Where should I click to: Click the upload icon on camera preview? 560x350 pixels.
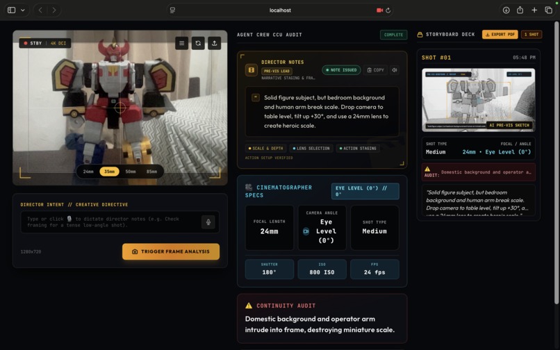point(214,43)
